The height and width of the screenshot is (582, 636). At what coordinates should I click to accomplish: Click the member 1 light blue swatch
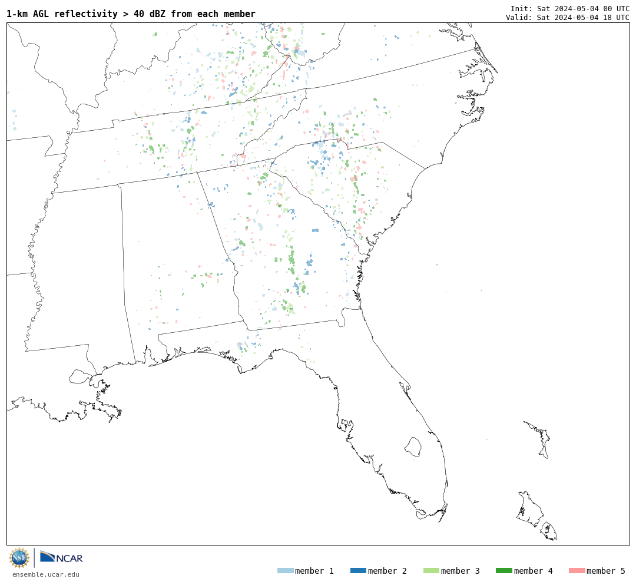point(285,571)
